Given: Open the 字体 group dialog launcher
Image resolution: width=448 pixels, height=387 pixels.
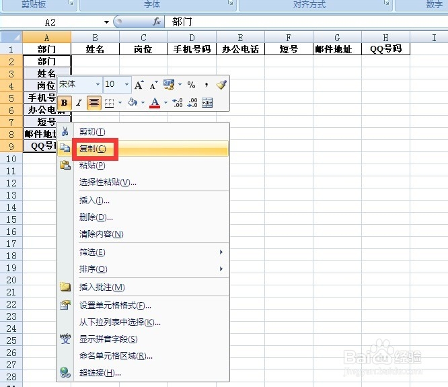Looking at the screenshot, I should (x=230, y=3).
